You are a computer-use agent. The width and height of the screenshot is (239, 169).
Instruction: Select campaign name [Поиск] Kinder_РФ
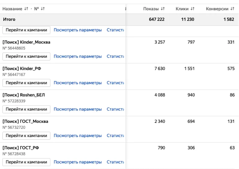pyautogui.click(x=22, y=69)
